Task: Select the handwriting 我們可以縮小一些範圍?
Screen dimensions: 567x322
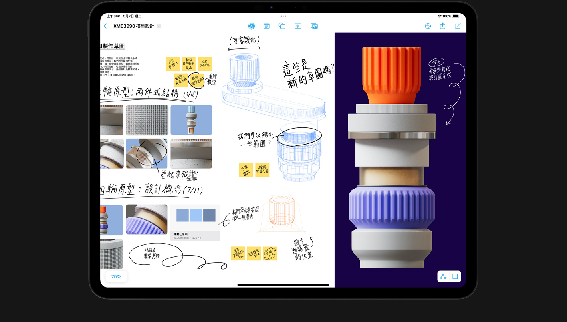Action: point(255,139)
